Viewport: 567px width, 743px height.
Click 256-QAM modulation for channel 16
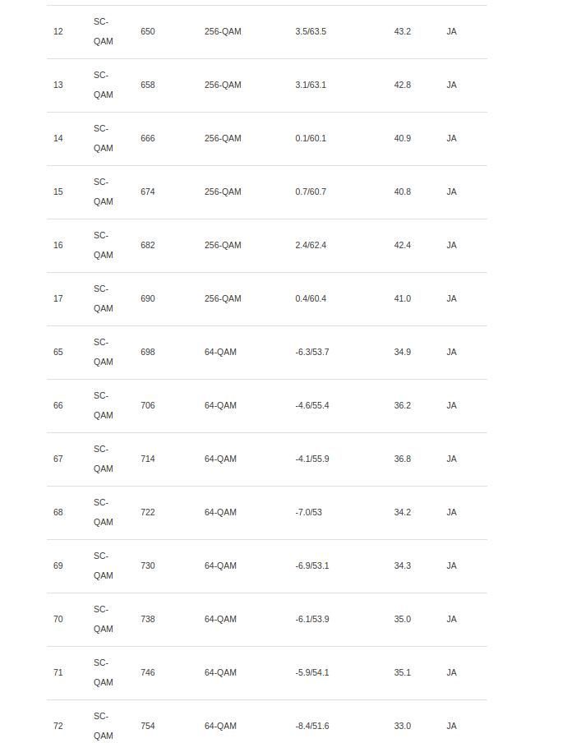(223, 245)
